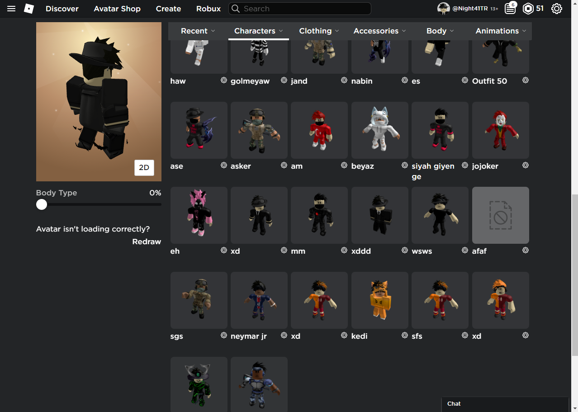
Task: Click the Roblox logo icon
Action: point(29,9)
